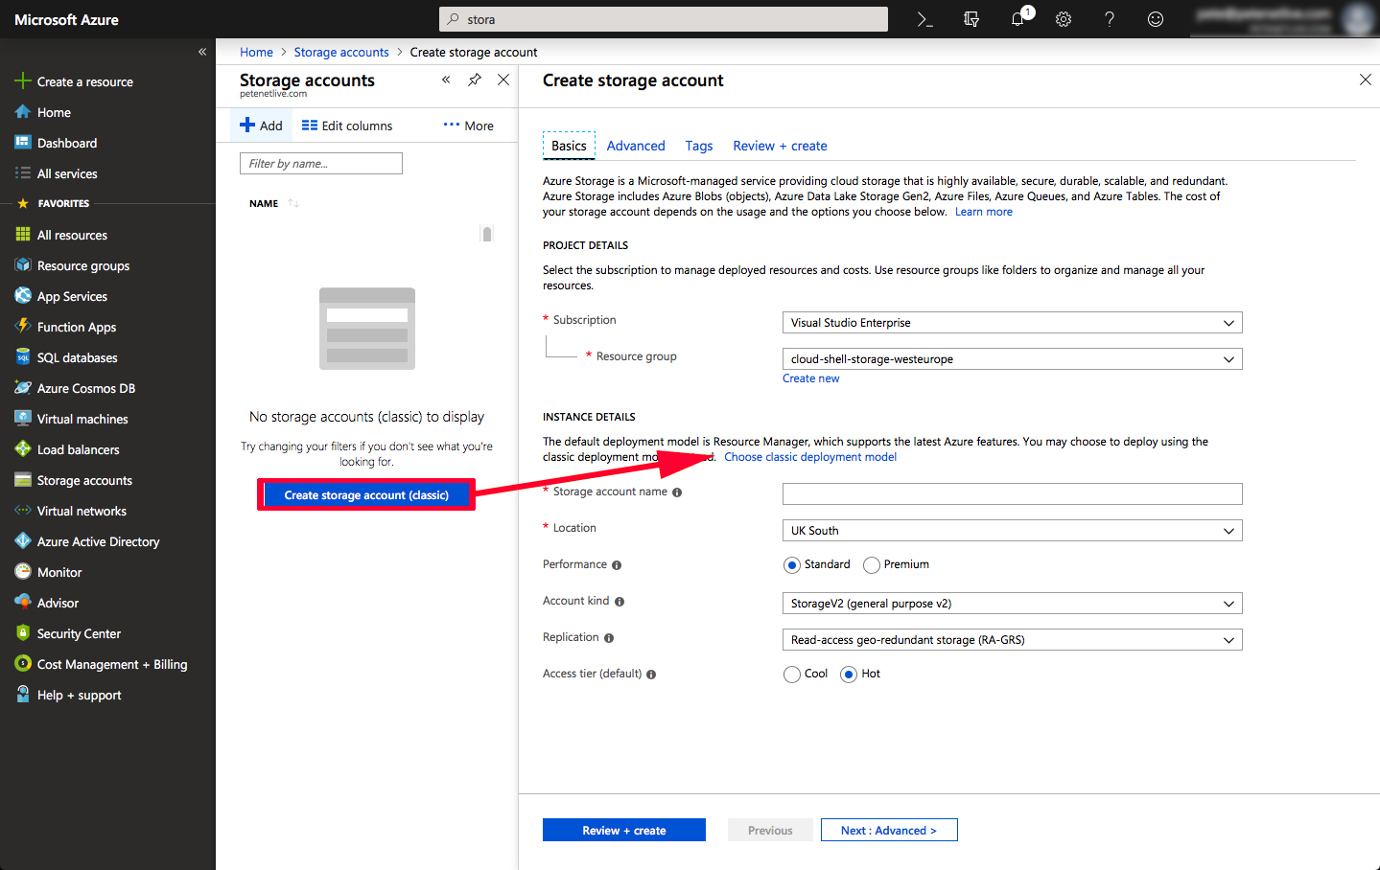Open Help + support in sidebar

click(x=79, y=695)
